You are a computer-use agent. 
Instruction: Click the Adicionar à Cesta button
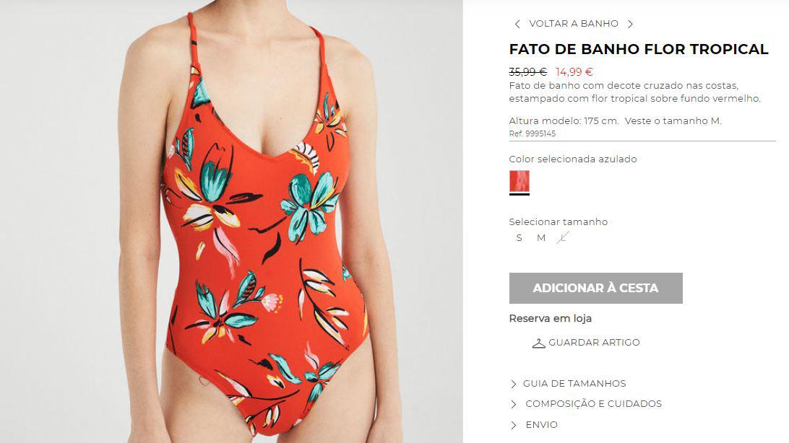(596, 288)
